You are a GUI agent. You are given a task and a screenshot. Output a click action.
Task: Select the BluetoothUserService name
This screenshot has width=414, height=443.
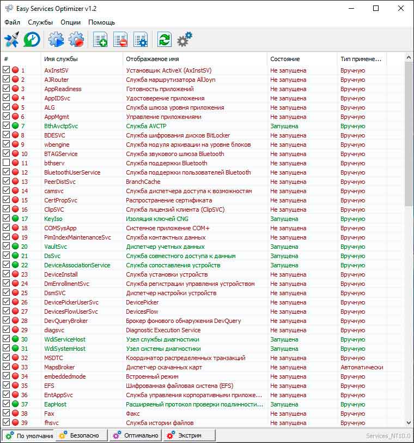[x=72, y=172]
